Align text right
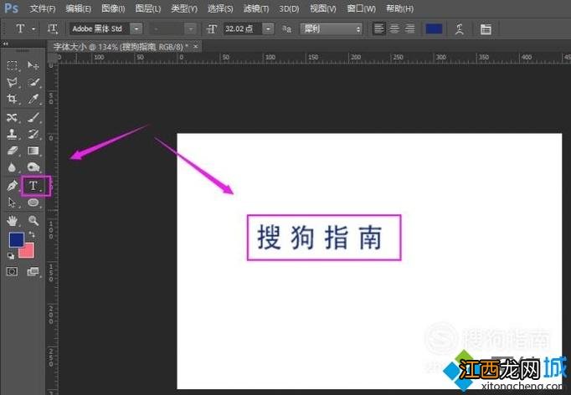Viewport: 571px width, 395px height. 409,28
